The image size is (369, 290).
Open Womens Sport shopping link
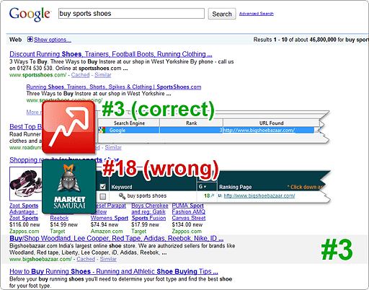pyautogui.click(x=110, y=218)
